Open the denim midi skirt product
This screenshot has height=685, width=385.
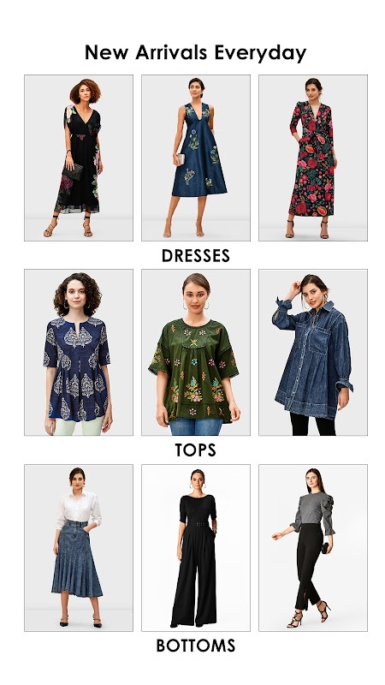[x=79, y=548]
